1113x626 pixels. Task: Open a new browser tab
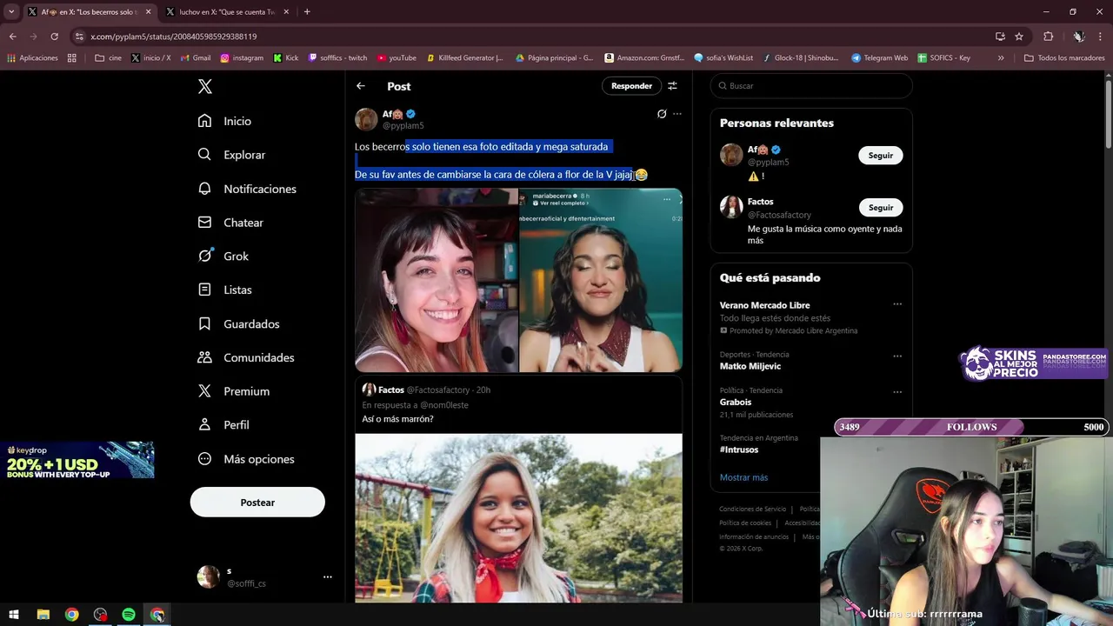[307, 12]
